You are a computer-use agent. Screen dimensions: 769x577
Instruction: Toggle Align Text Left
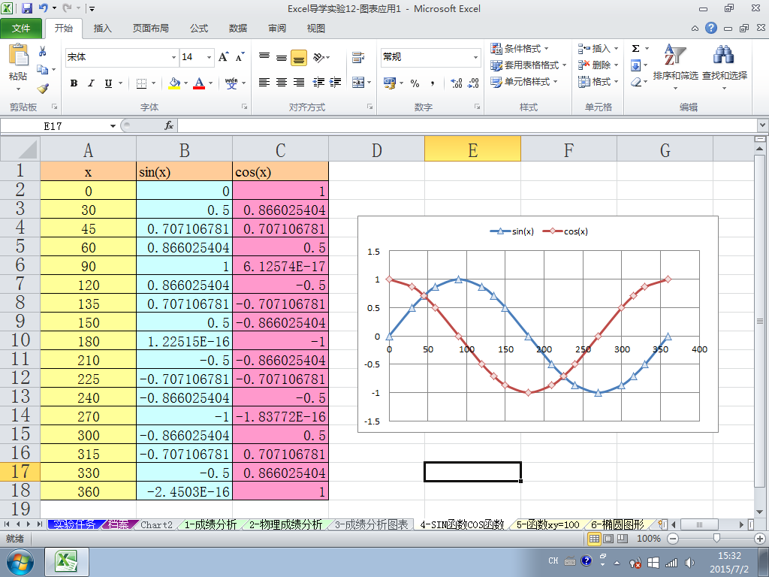coord(264,83)
